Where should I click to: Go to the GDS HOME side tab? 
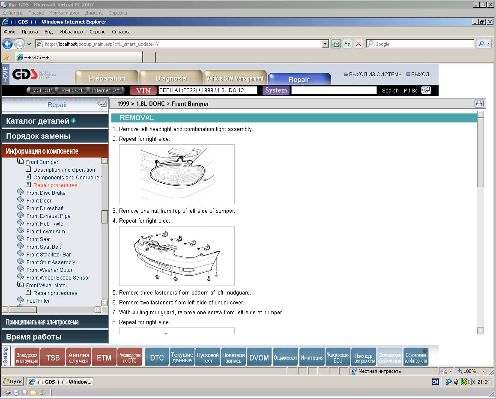coord(5,74)
